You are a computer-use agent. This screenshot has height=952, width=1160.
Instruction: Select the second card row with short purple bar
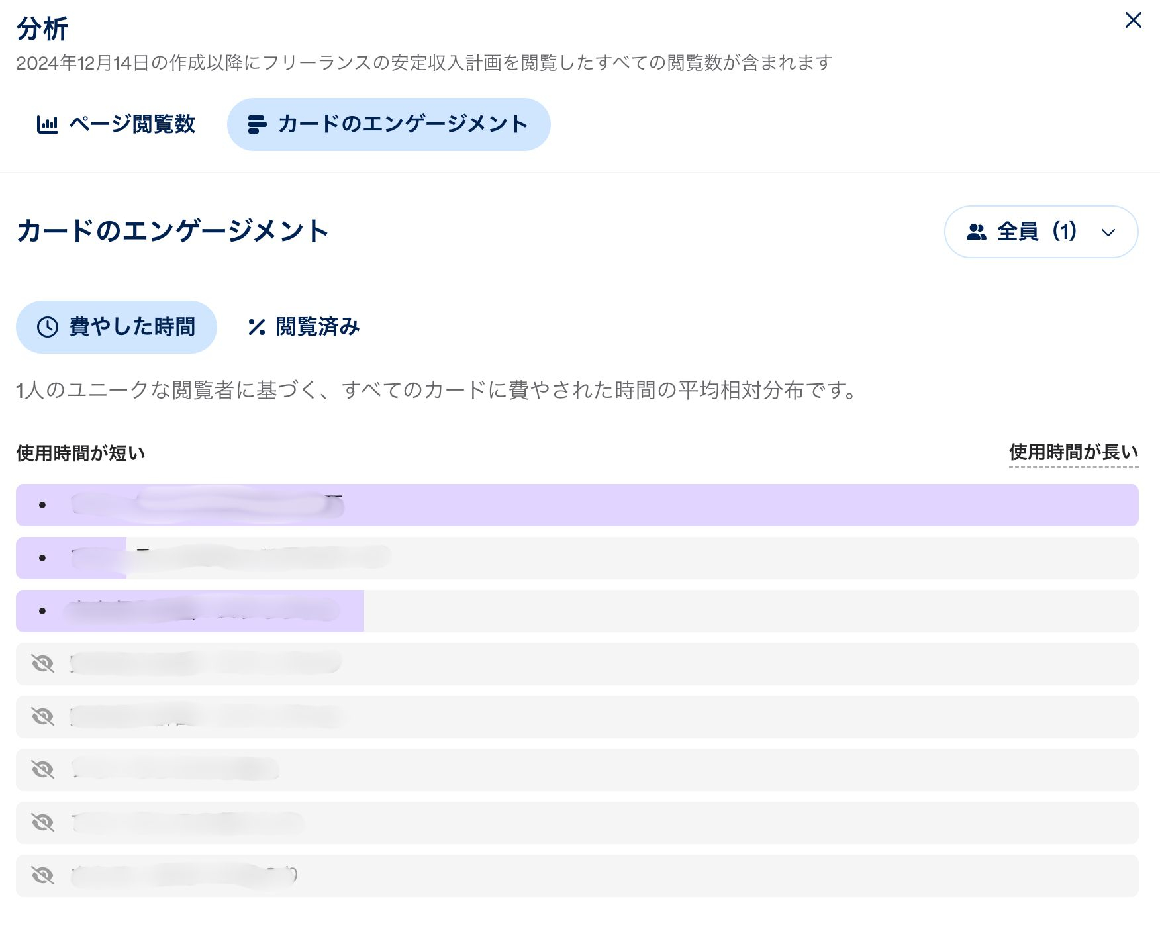pyautogui.click(x=577, y=558)
